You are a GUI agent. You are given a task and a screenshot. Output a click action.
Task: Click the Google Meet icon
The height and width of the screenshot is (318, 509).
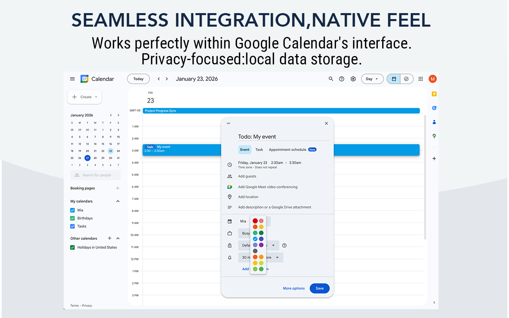(x=229, y=187)
